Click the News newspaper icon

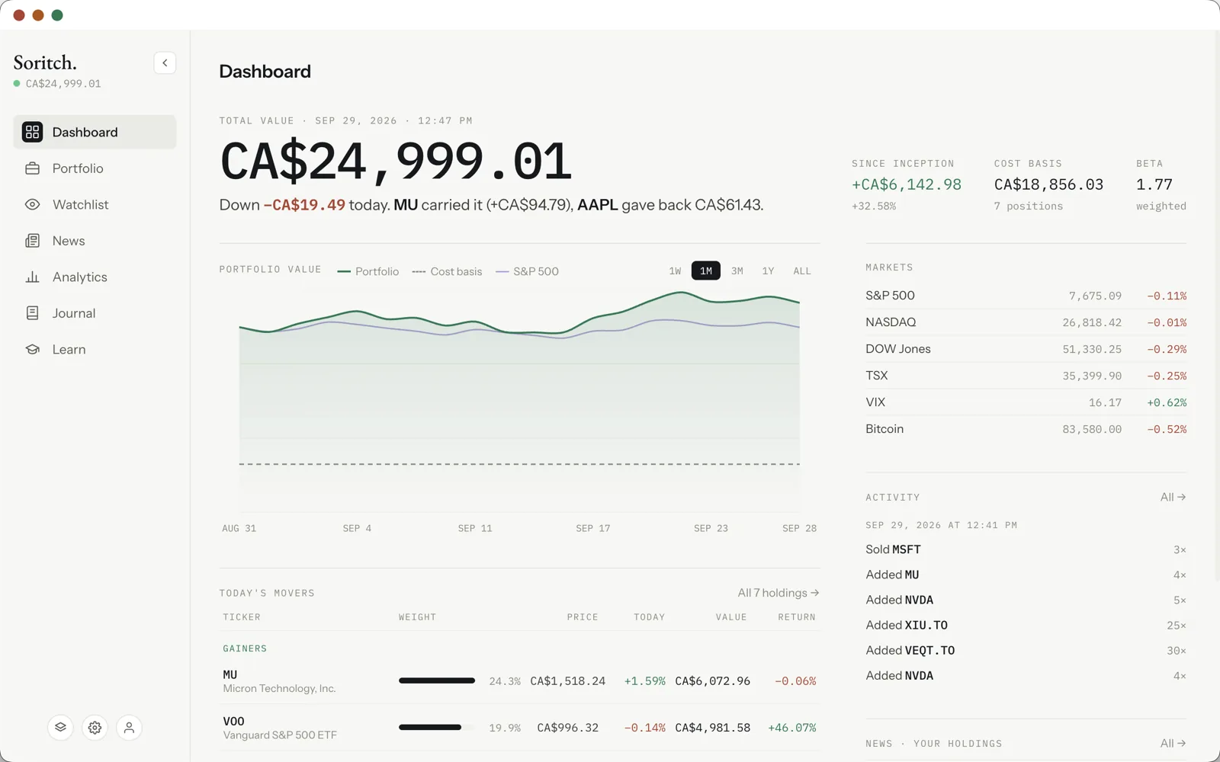[32, 241]
